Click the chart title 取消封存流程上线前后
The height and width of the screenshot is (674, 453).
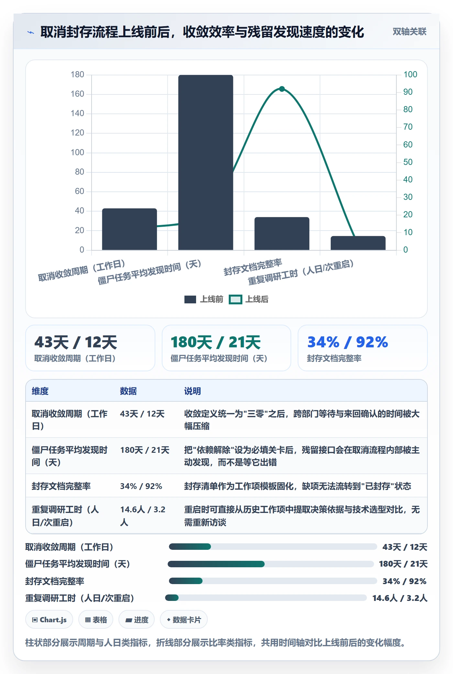[202, 32]
